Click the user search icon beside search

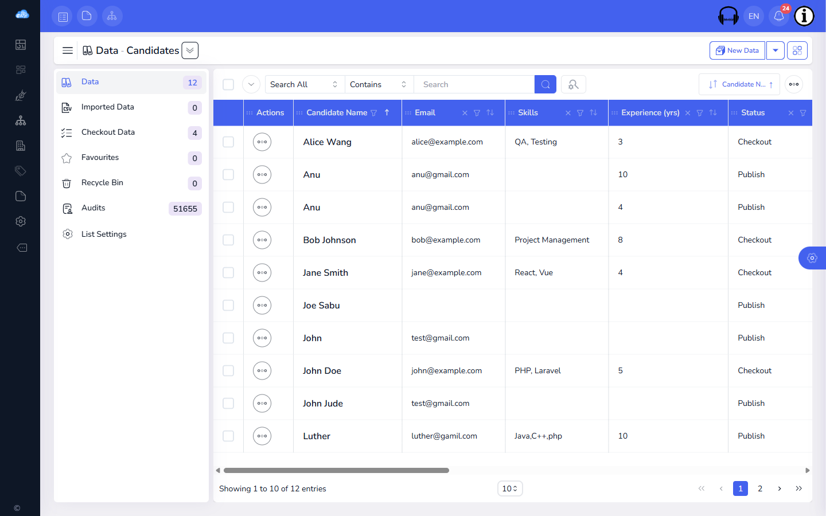pos(573,84)
